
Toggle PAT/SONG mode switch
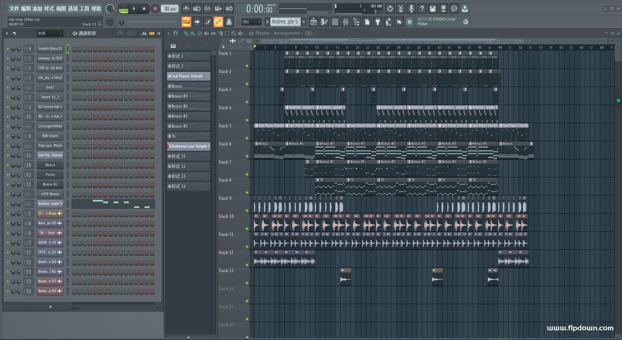point(123,9)
